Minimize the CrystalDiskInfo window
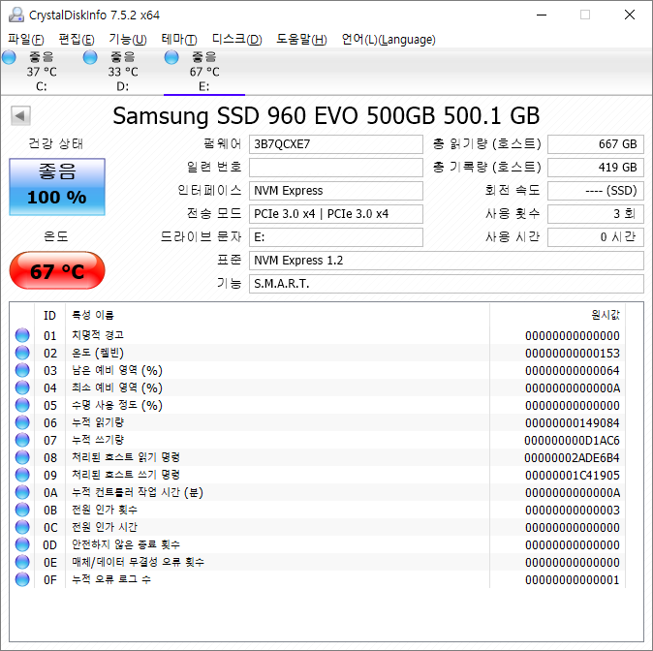Image resolution: width=653 pixels, height=651 pixels. point(542,15)
